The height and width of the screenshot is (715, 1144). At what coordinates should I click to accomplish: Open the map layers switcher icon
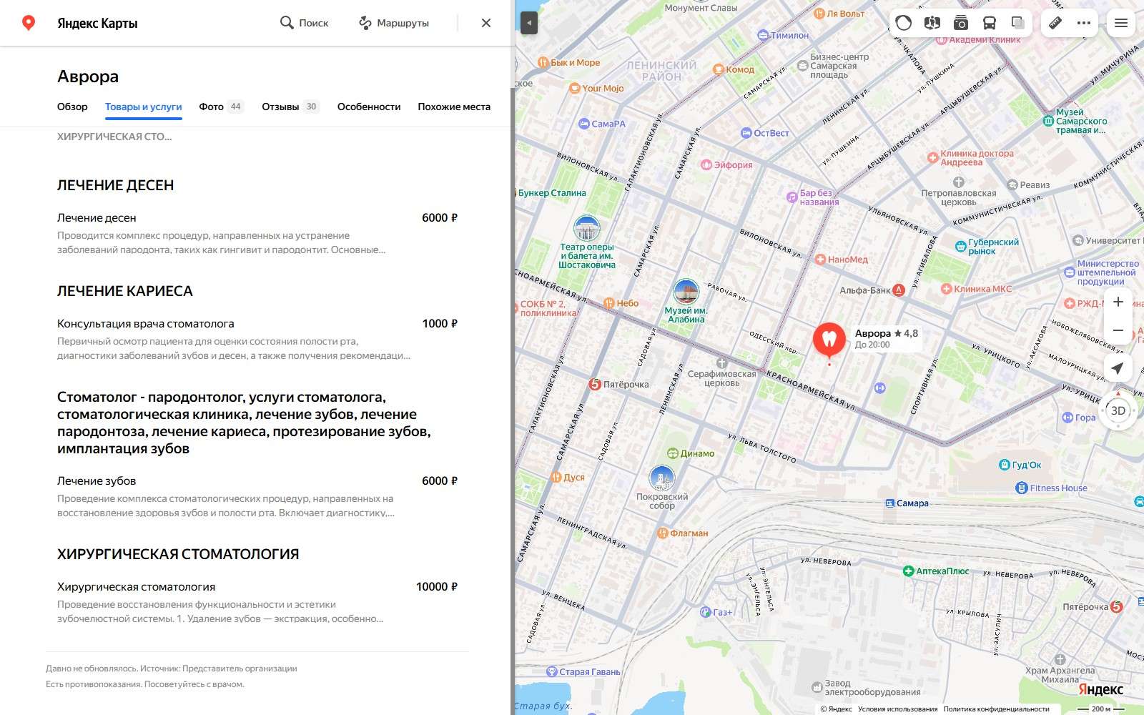[1018, 23]
